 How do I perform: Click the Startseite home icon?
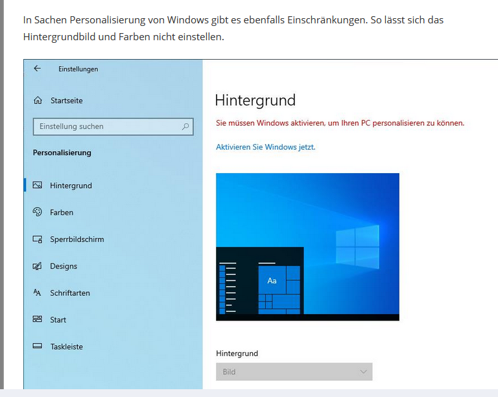coord(38,101)
